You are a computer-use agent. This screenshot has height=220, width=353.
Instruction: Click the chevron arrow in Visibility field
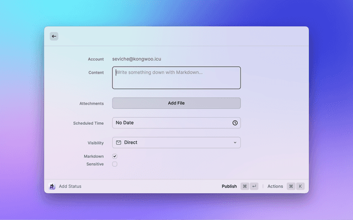[x=235, y=142]
